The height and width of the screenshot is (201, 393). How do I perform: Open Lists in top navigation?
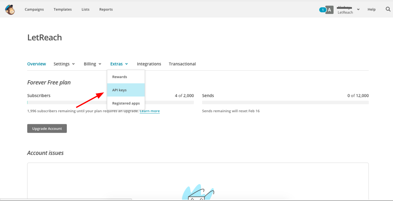tap(85, 9)
